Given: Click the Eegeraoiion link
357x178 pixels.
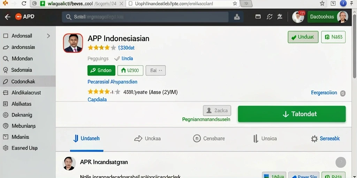Looking at the screenshot, I should [x=324, y=92].
